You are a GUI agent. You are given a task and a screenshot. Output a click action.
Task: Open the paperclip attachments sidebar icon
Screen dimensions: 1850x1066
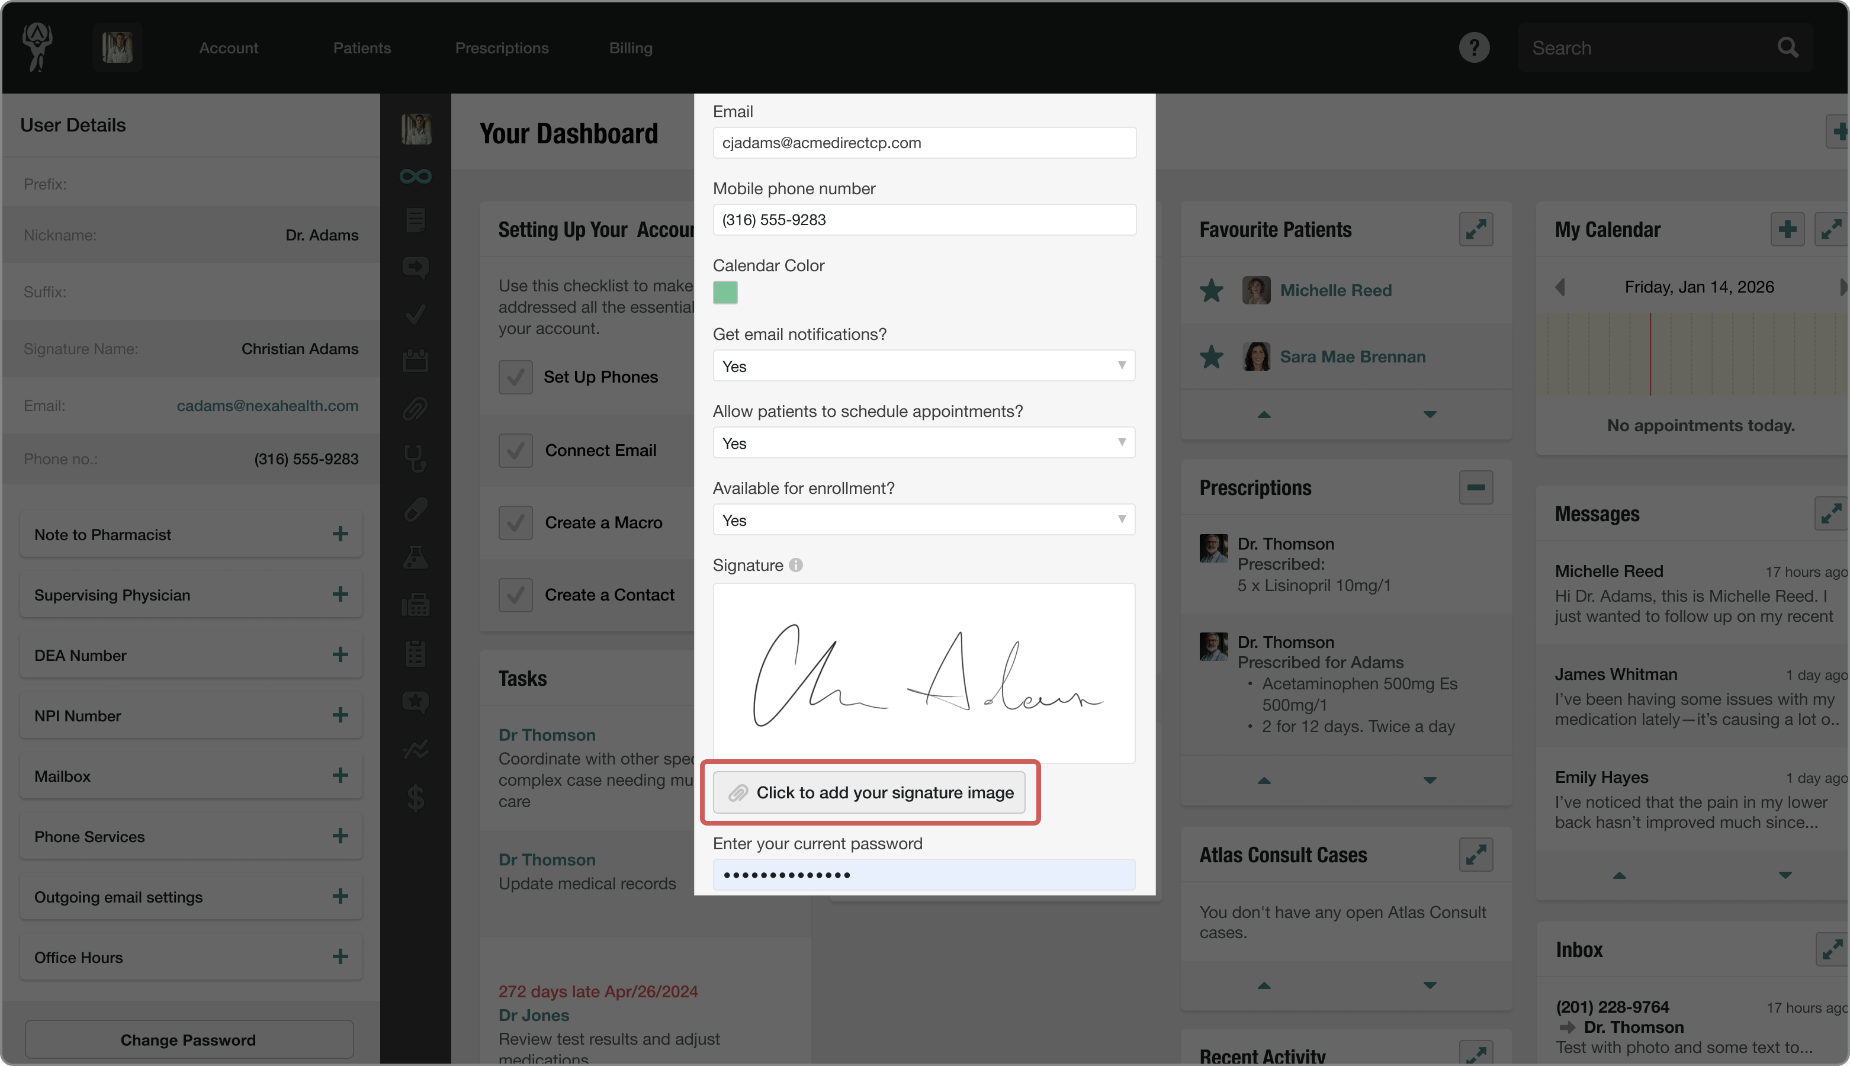(x=415, y=409)
